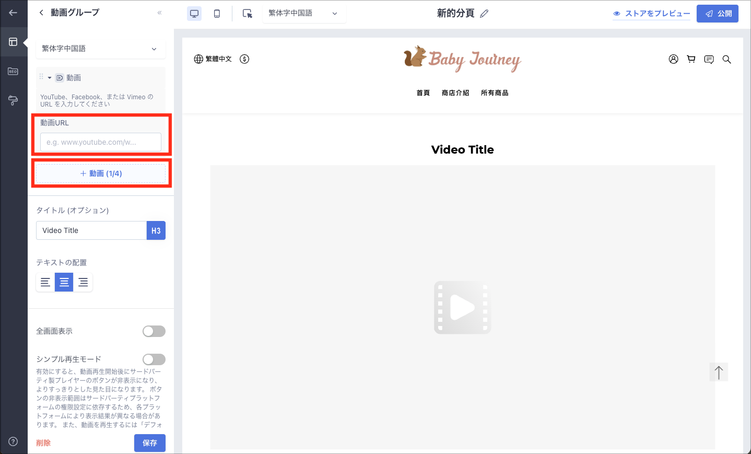
Task: Click the 動画グループ panel title
Action: pos(75,13)
